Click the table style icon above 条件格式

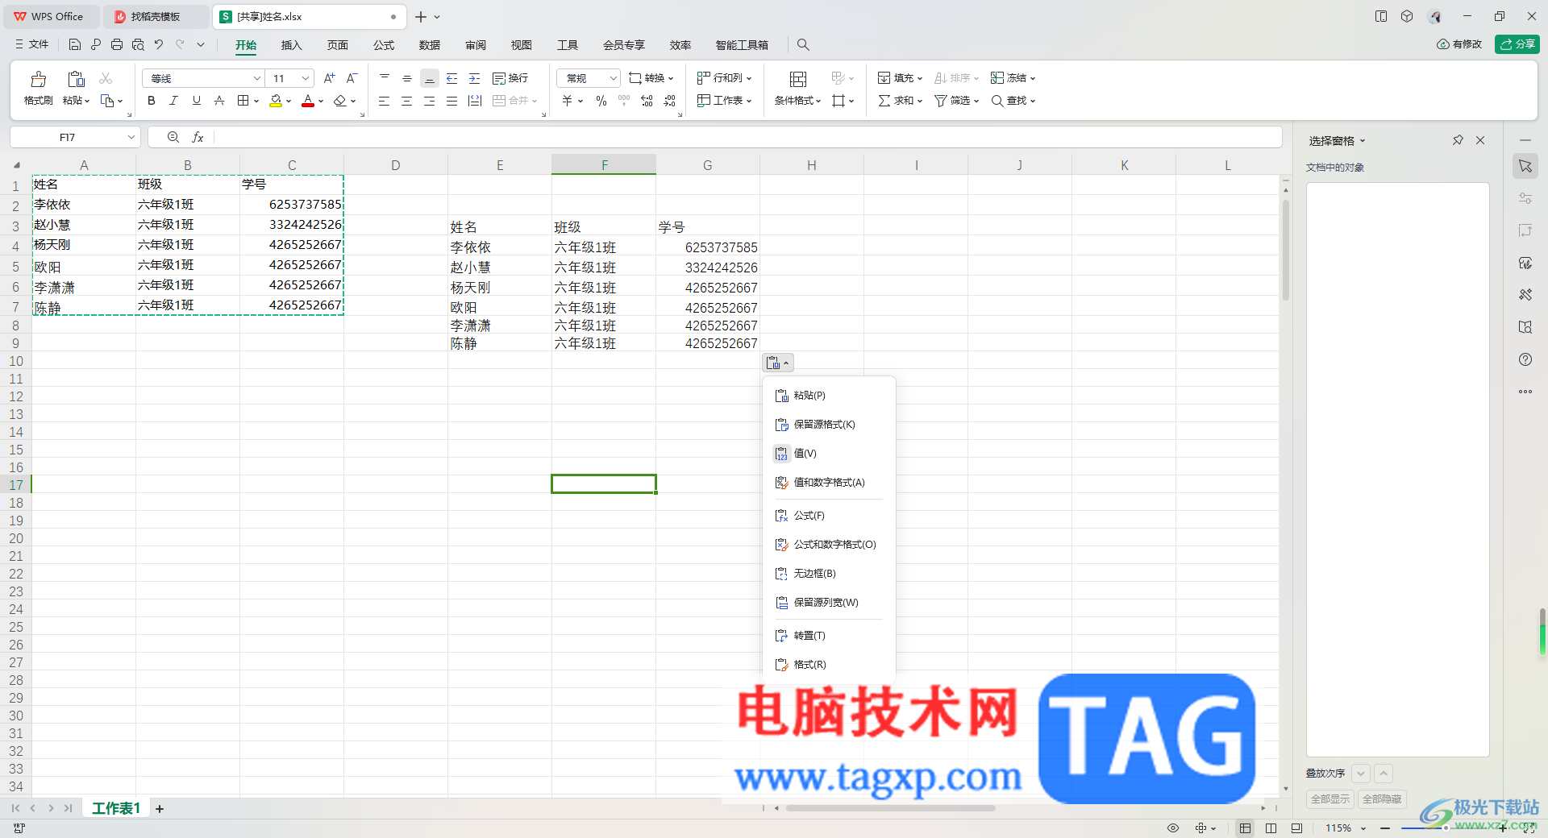pyautogui.click(x=798, y=78)
